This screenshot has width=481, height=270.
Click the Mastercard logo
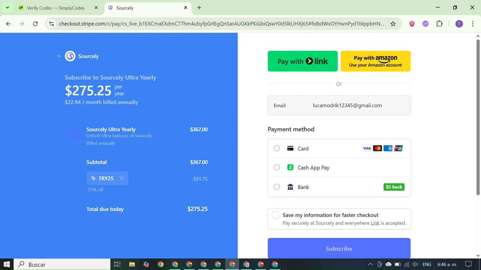click(x=377, y=148)
